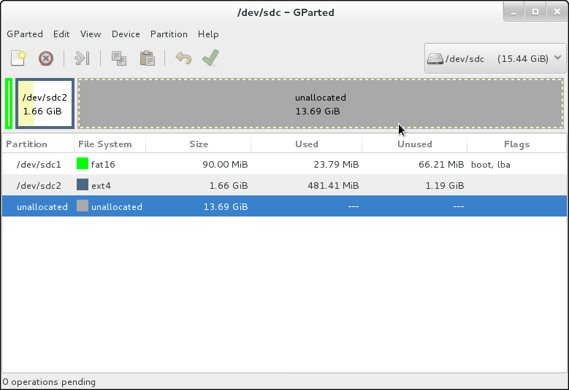Image resolution: width=569 pixels, height=390 pixels.
Task: Select the green sdc1 block in disk map
Action: tap(9, 104)
